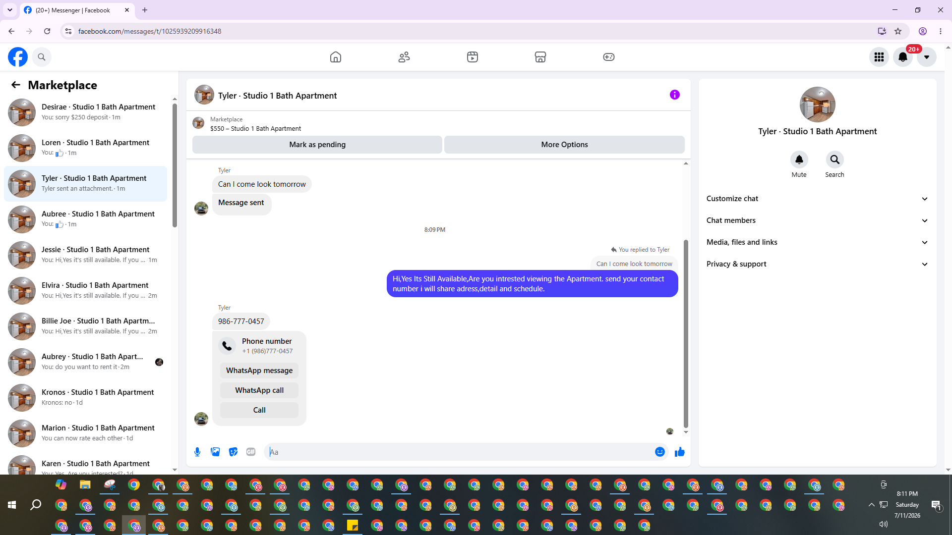Send a WhatsApp message to Tyler
The height and width of the screenshot is (535, 952).
coord(259,371)
